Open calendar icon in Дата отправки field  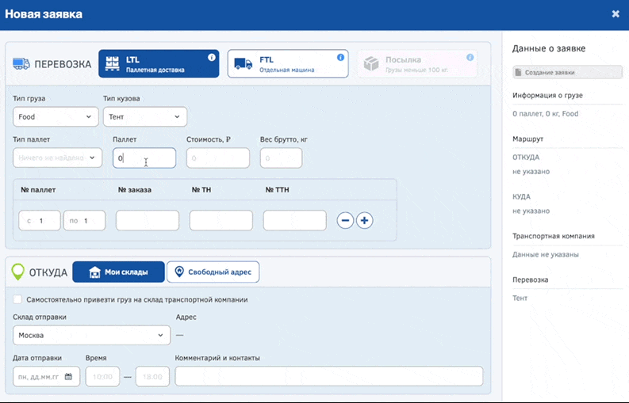[x=68, y=377]
